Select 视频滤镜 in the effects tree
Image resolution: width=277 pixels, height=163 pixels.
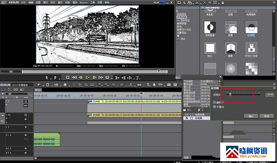[x=181, y=17]
